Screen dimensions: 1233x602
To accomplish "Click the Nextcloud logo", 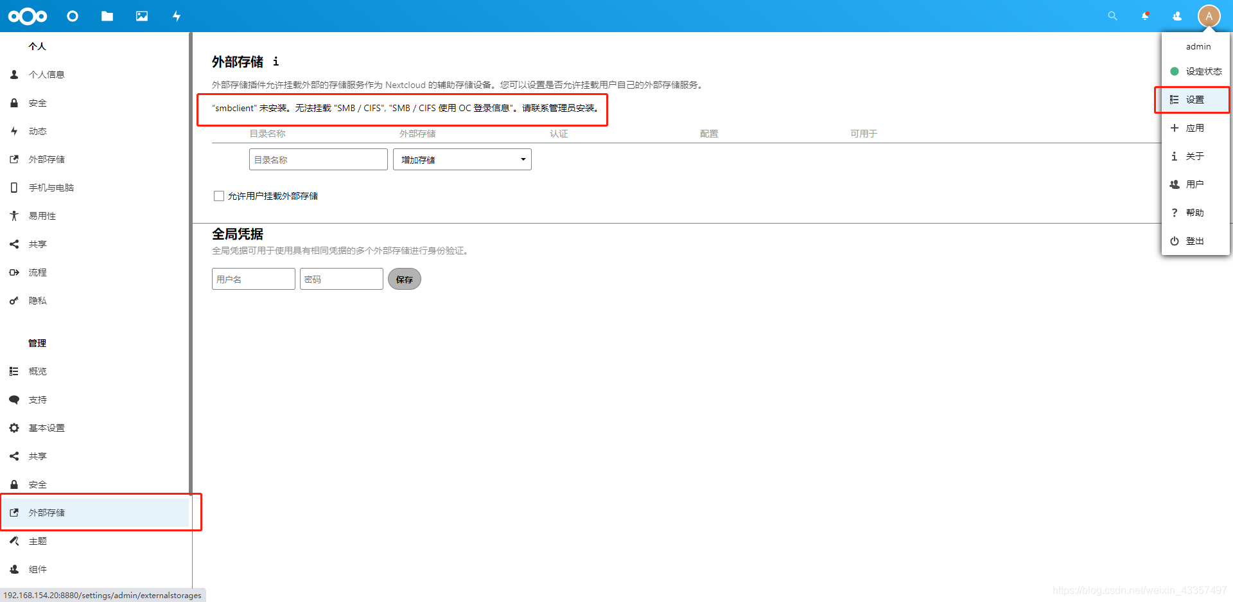I will click(28, 16).
